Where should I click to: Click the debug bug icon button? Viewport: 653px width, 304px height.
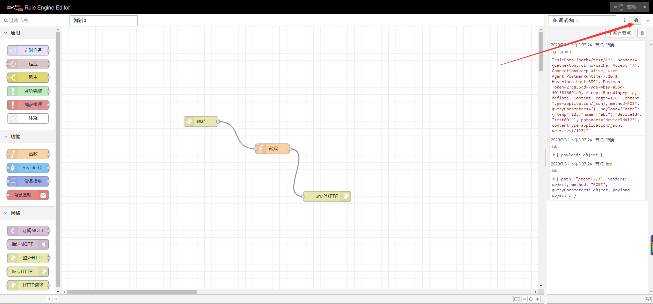[x=636, y=20]
